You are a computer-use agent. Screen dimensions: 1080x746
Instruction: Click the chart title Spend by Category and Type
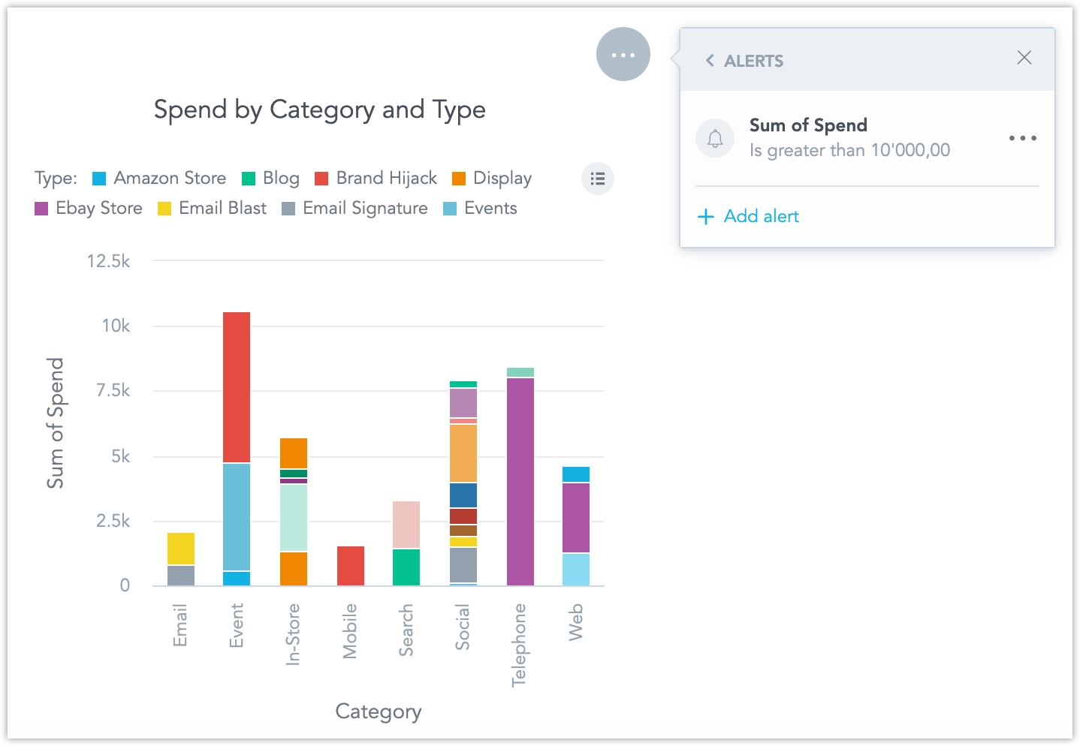[320, 110]
